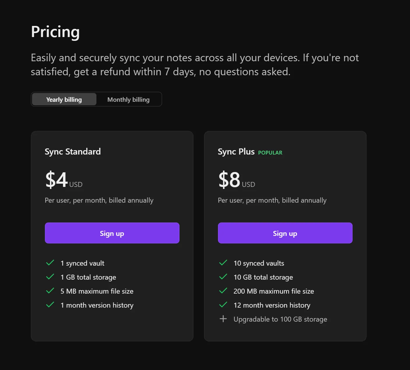Click the checkmark beside 12 month version history
This screenshot has height=370, width=410.
[x=223, y=305]
